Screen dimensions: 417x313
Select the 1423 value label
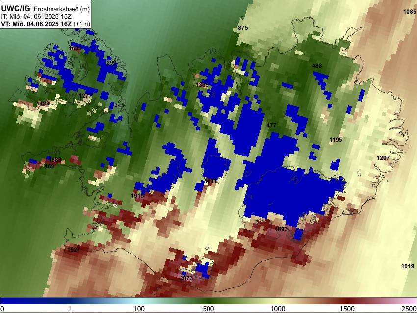click(43, 103)
